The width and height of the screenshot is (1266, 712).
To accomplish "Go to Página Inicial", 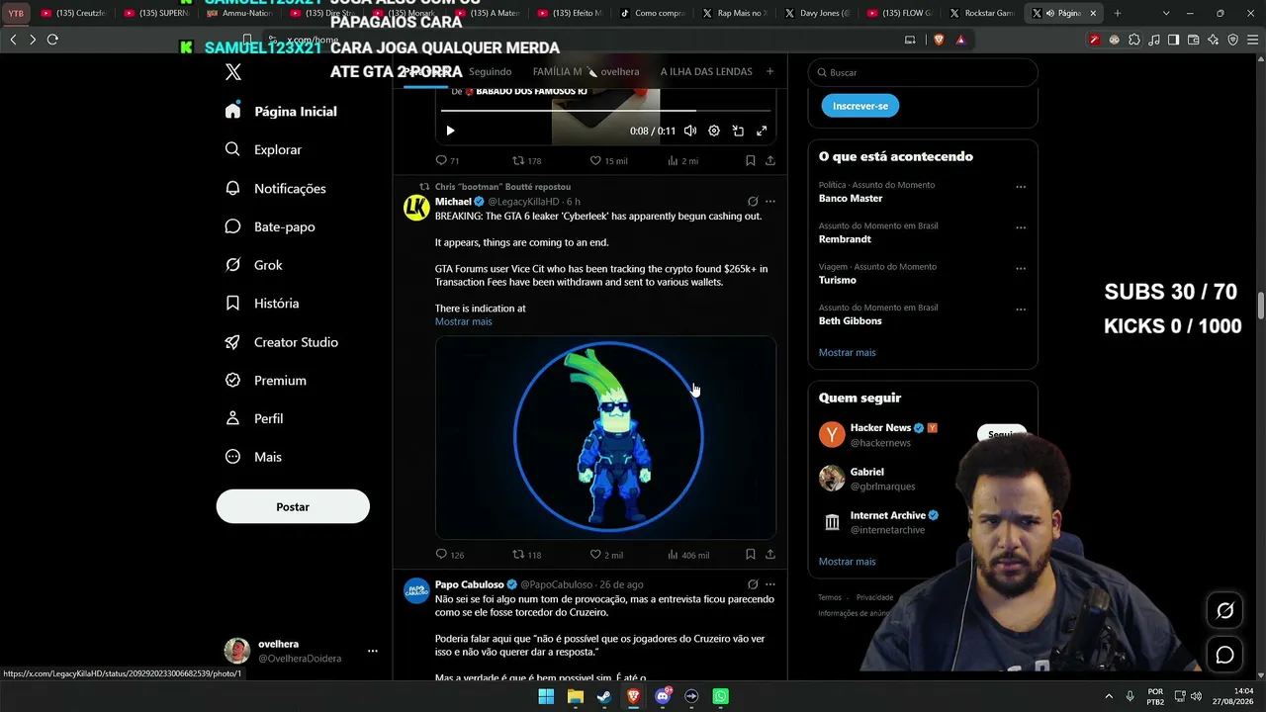I will pos(281,111).
